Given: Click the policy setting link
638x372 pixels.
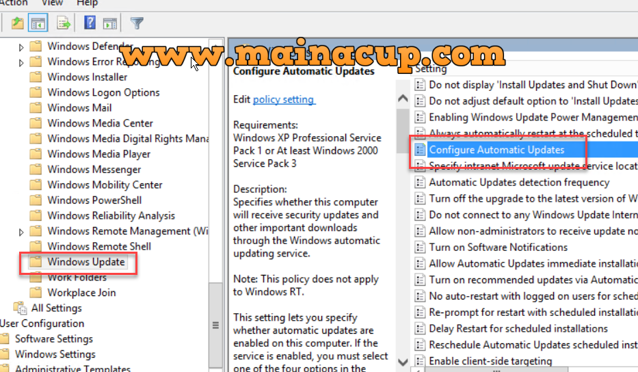Looking at the screenshot, I should click(x=283, y=99).
